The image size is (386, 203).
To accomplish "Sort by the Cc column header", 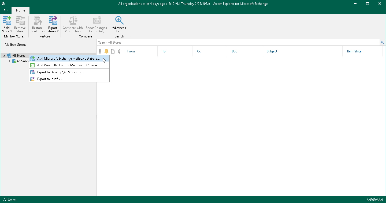I will (199, 51).
